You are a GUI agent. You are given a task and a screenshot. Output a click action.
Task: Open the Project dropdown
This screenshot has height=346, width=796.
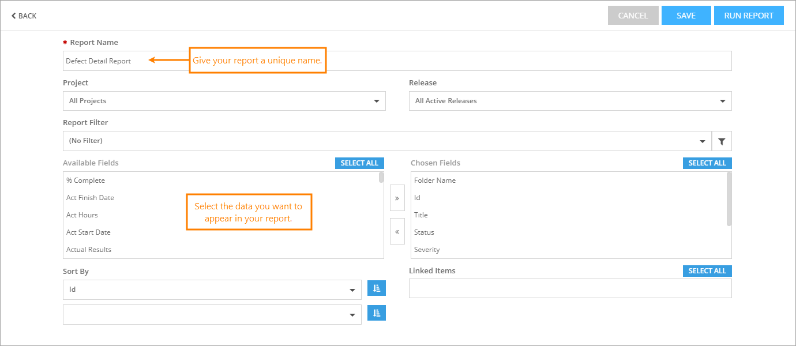coord(224,101)
